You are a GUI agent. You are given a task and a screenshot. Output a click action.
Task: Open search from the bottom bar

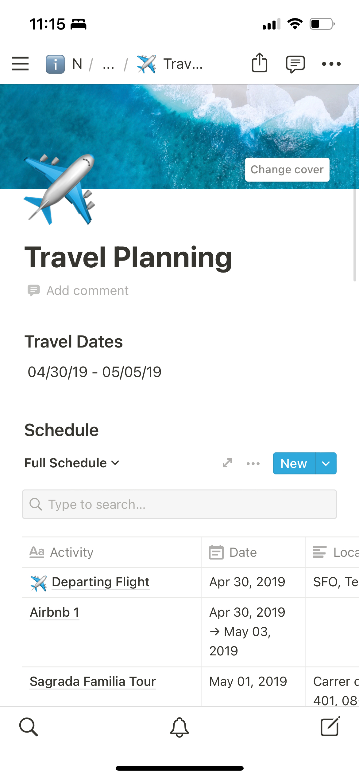tap(29, 727)
